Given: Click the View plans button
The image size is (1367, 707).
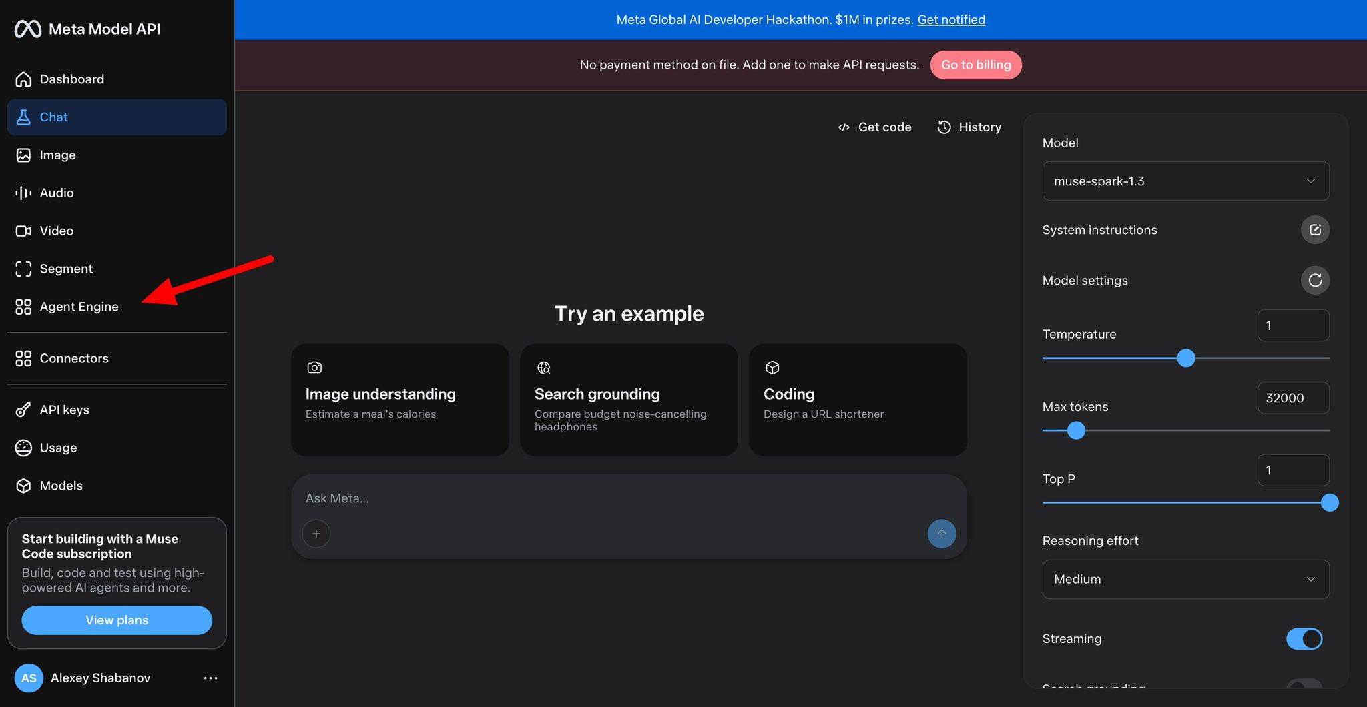Looking at the screenshot, I should 117,620.
